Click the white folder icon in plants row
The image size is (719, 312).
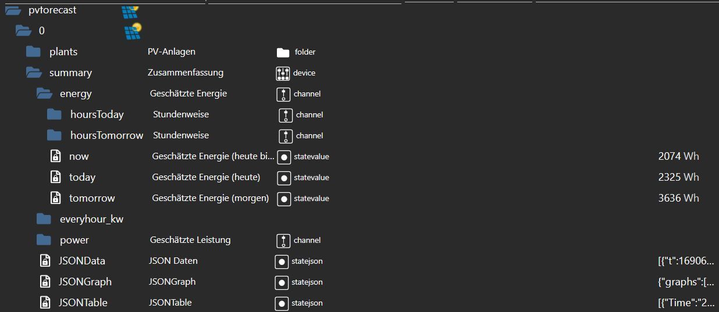[283, 52]
